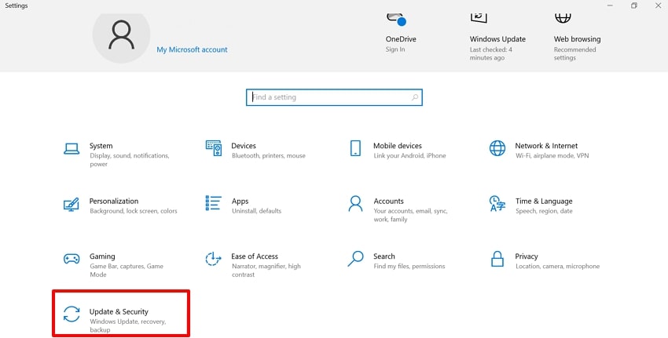
Task: Click the Update & Security sync icon
Action: tap(72, 314)
